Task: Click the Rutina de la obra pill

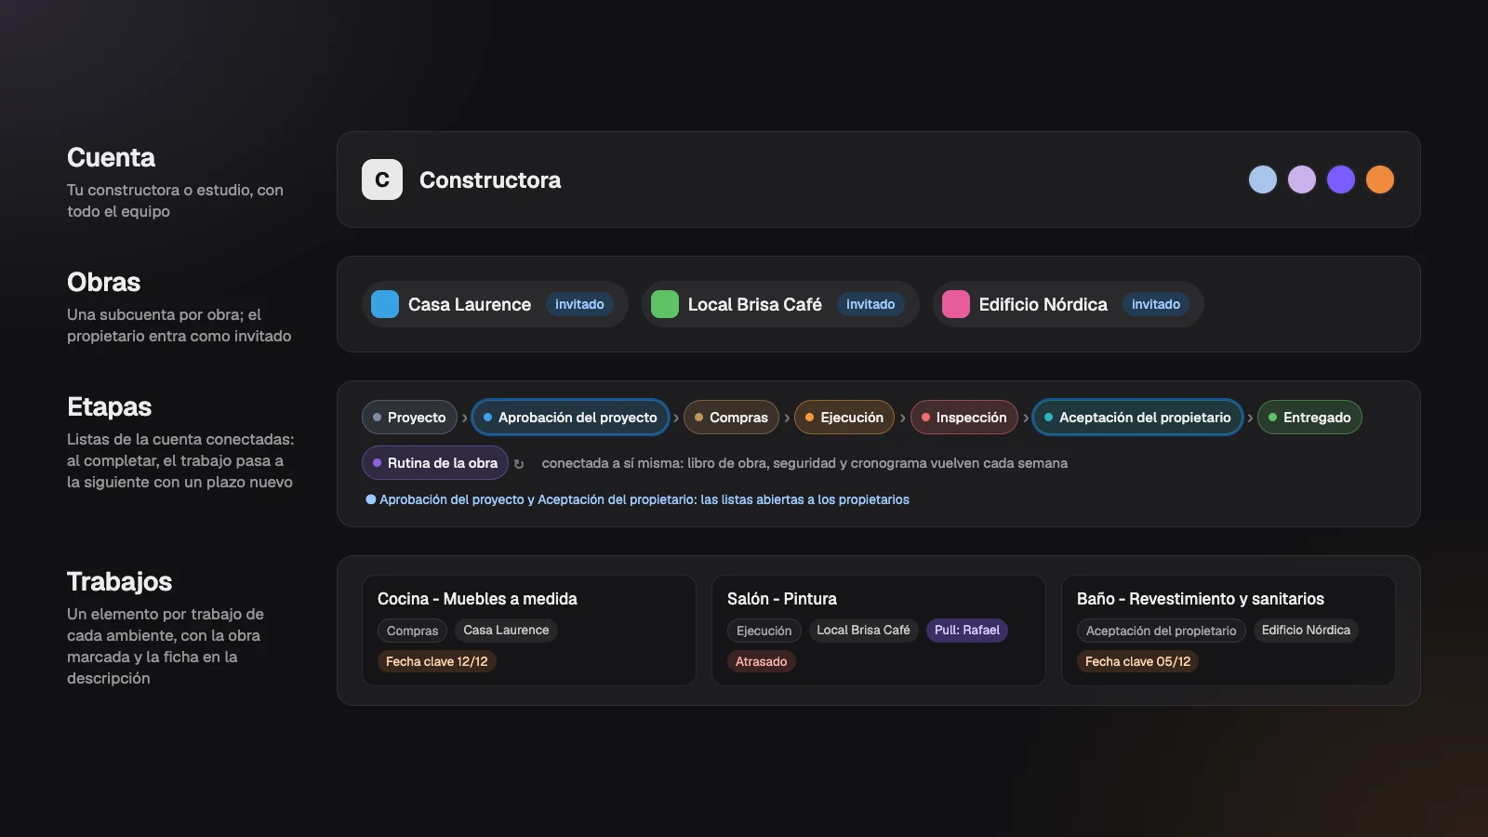Action: [435, 463]
